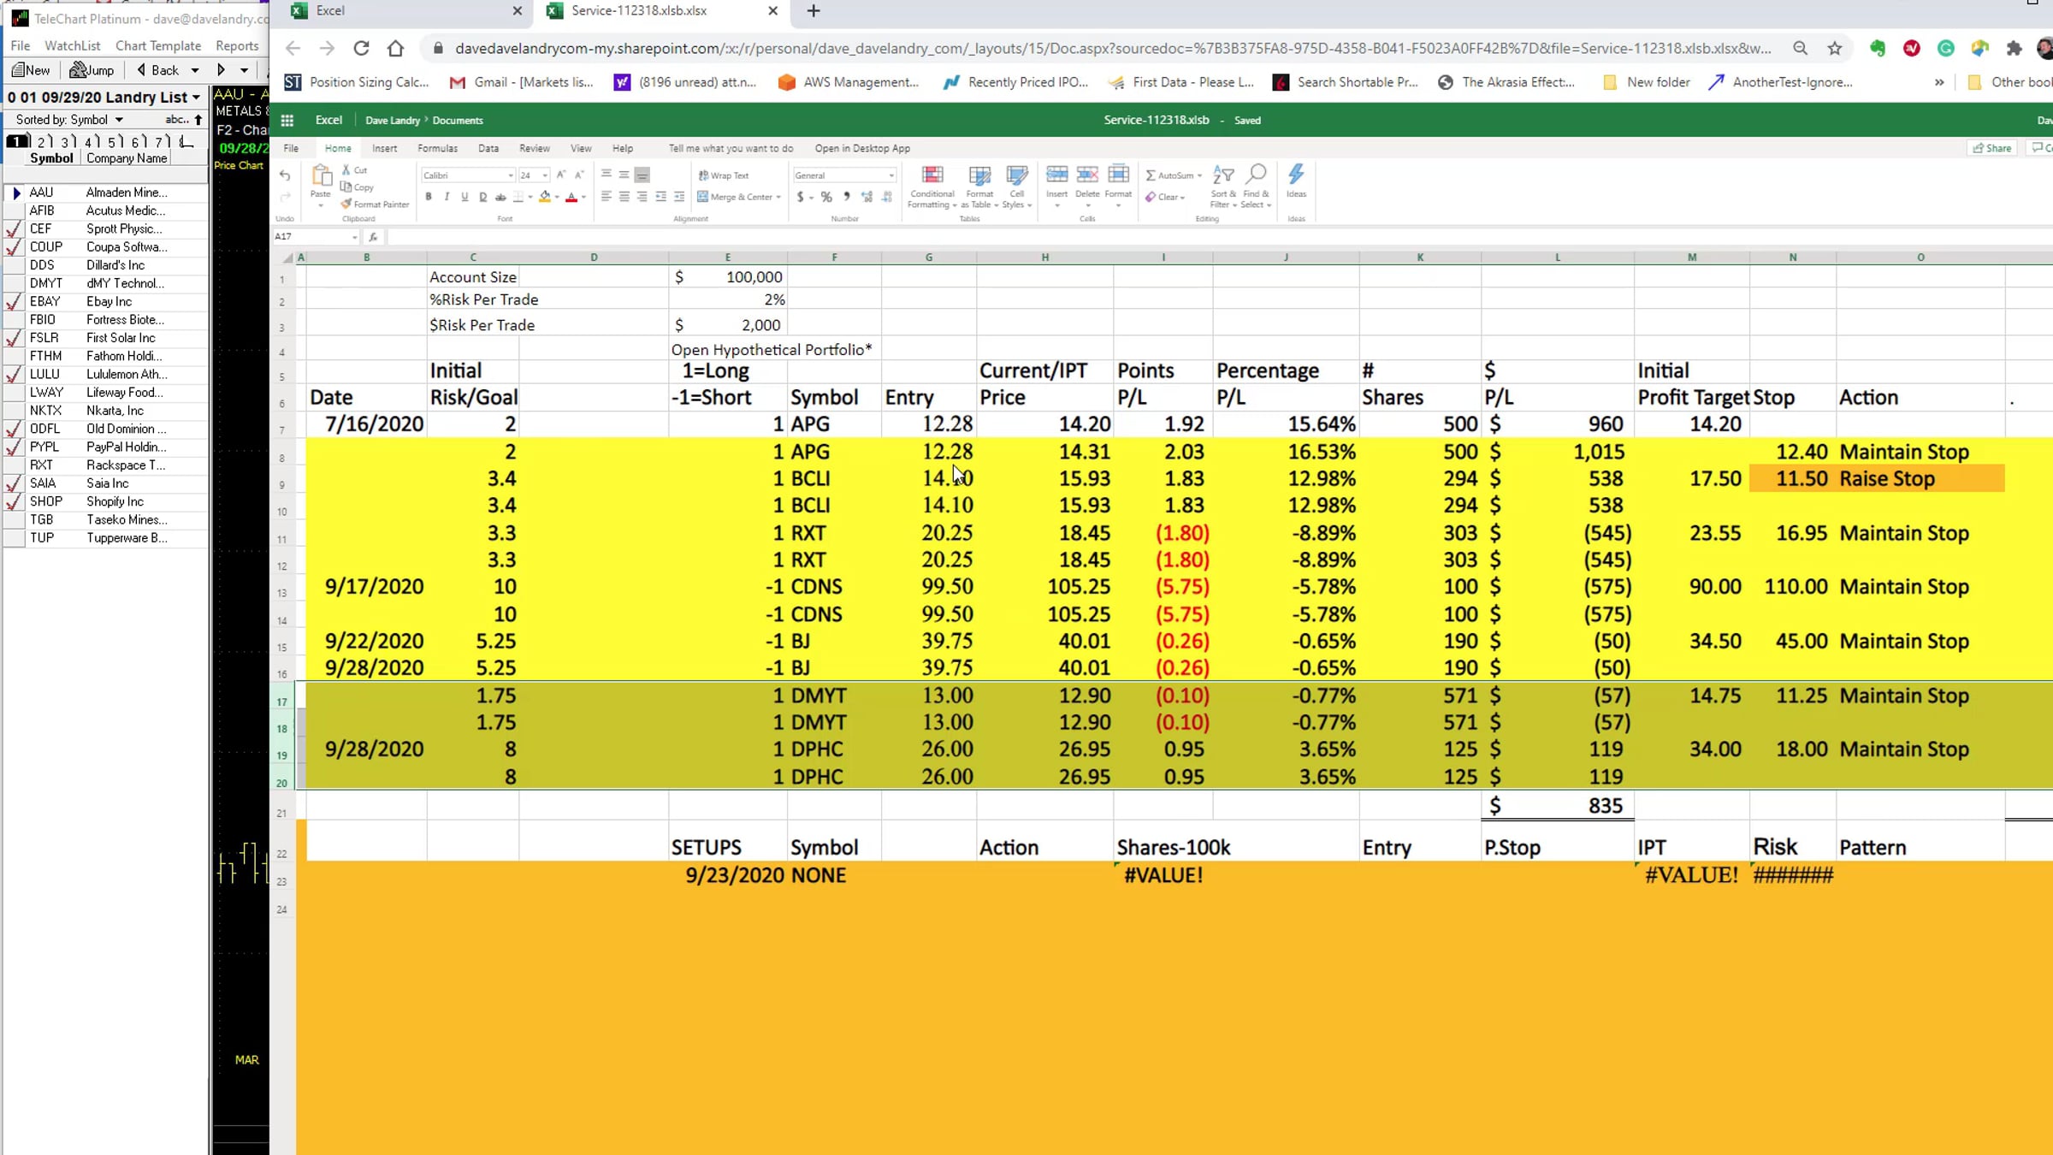
Task: Expand the AutoSum dropdown arrow
Action: pos(1199,175)
